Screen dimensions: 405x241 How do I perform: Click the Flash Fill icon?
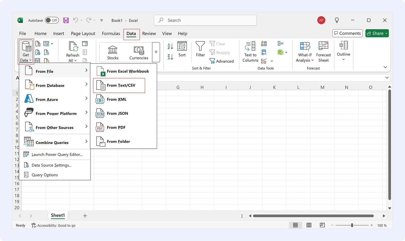click(264, 44)
